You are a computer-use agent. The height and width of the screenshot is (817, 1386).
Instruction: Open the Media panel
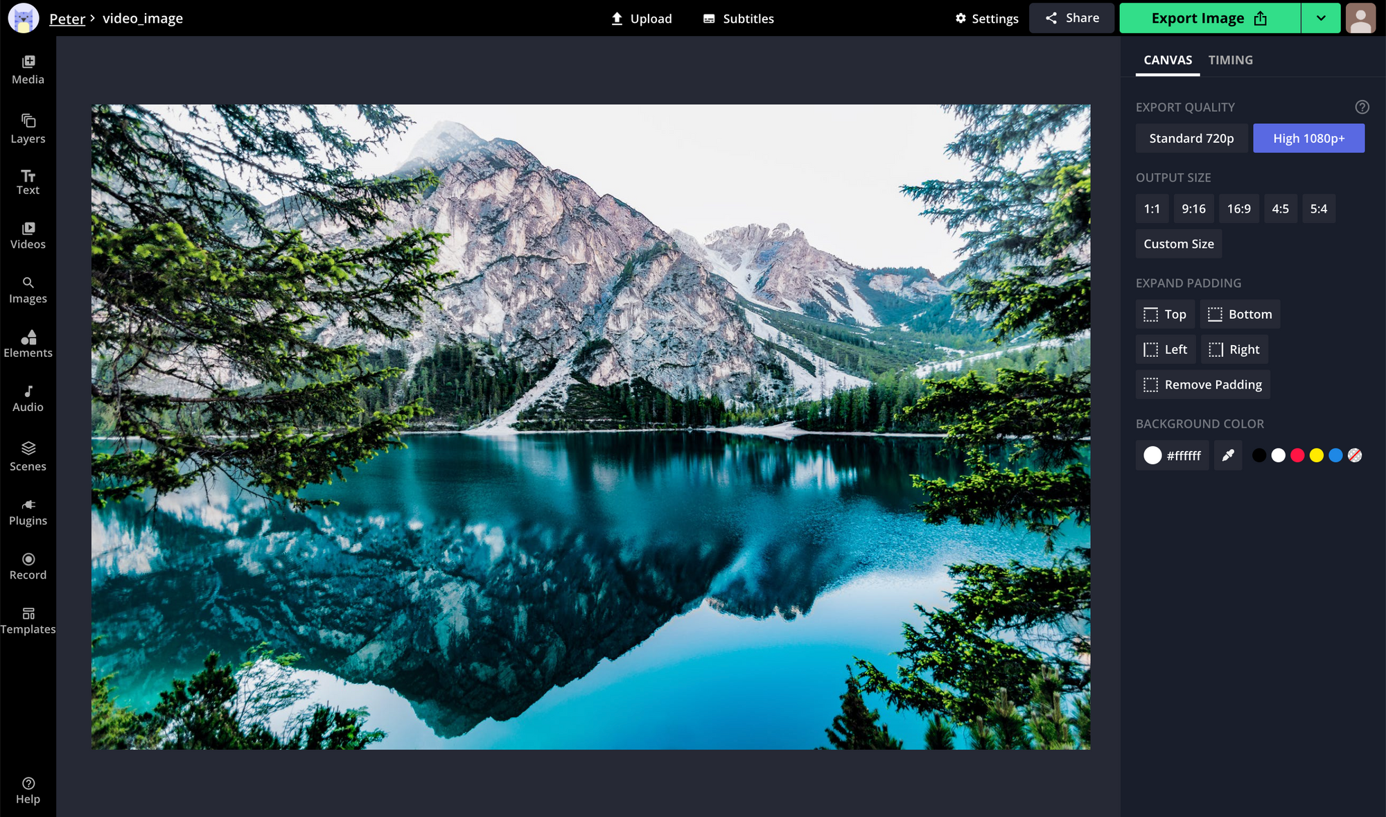pos(28,68)
